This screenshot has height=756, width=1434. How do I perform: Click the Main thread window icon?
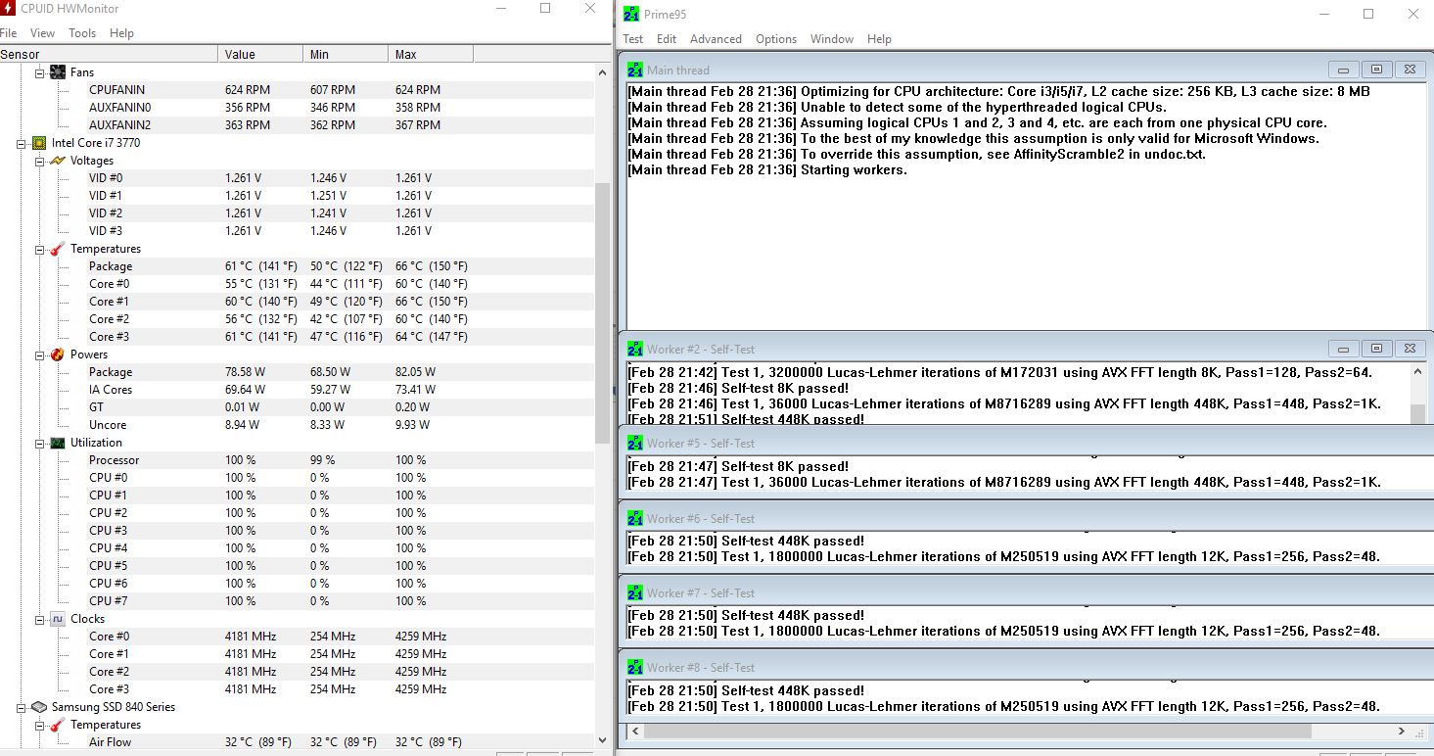point(634,70)
